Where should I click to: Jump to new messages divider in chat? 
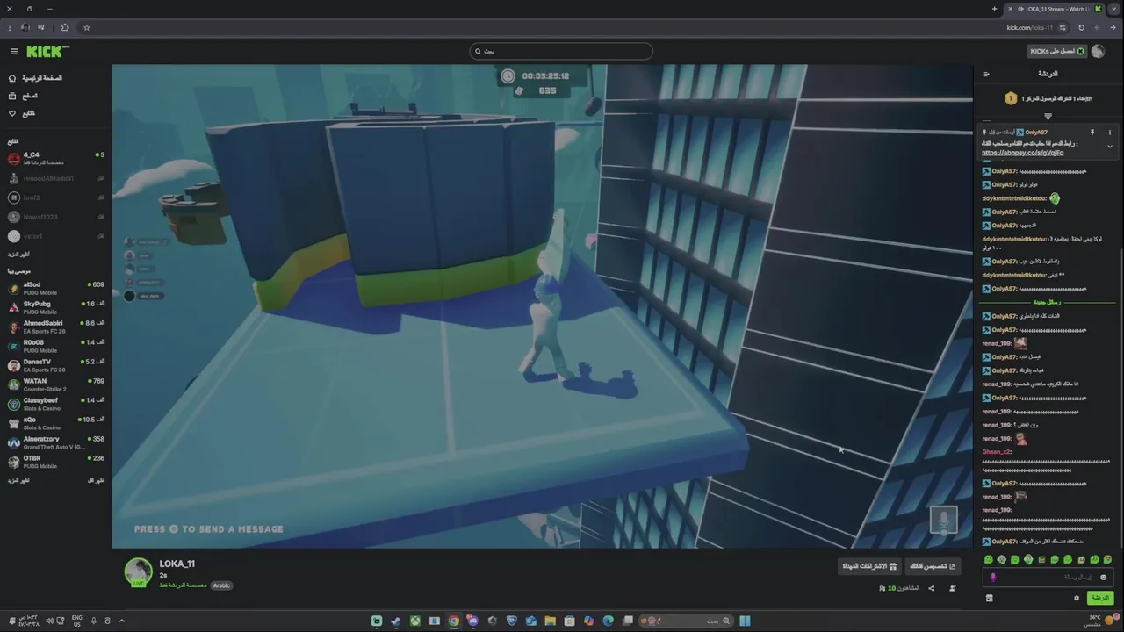click(1048, 302)
